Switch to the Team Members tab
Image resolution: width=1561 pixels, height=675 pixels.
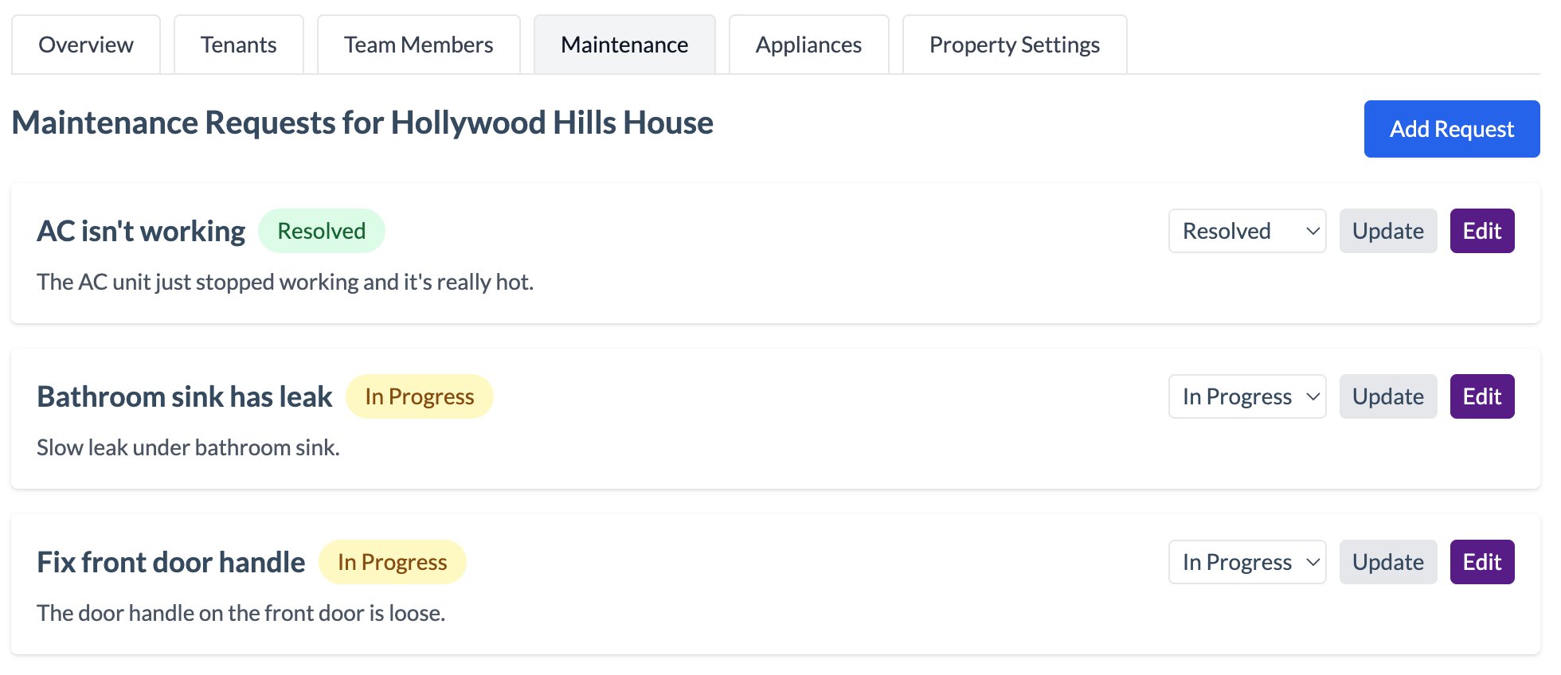417,45
